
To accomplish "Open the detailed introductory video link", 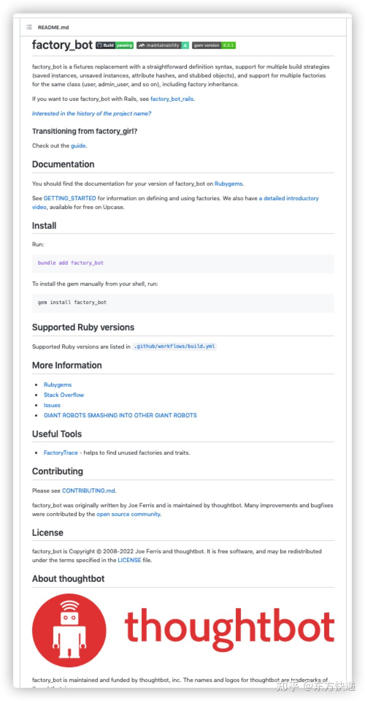I will click(291, 198).
